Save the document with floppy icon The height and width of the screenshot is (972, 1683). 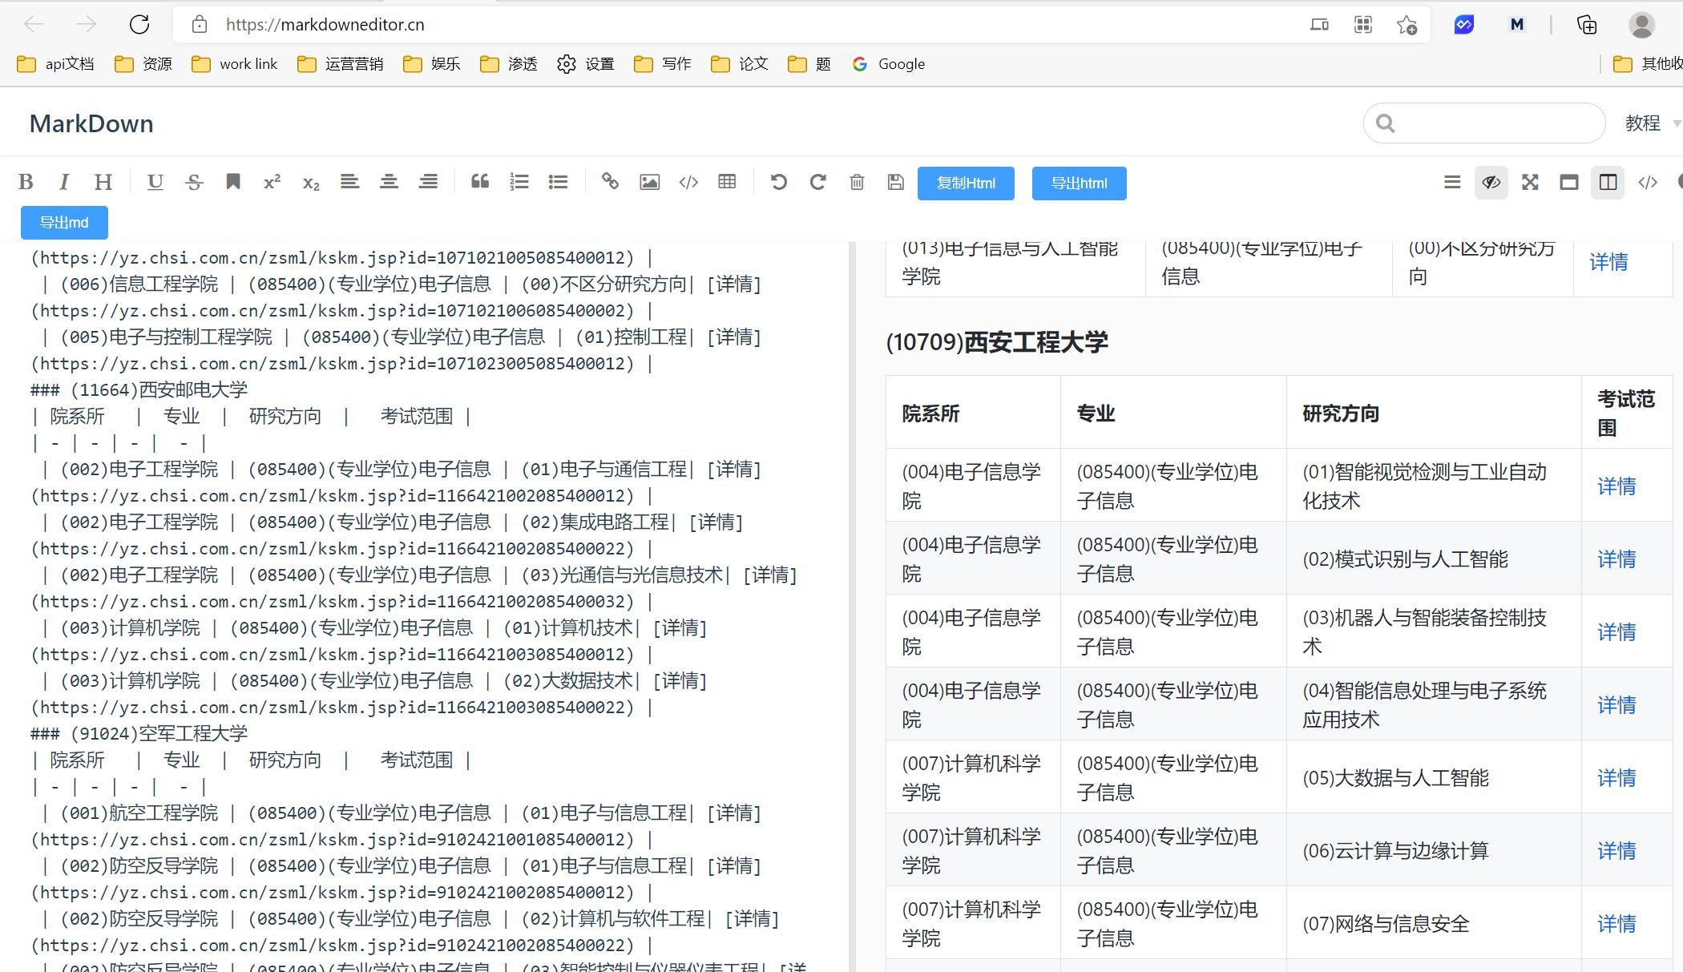[x=896, y=182]
